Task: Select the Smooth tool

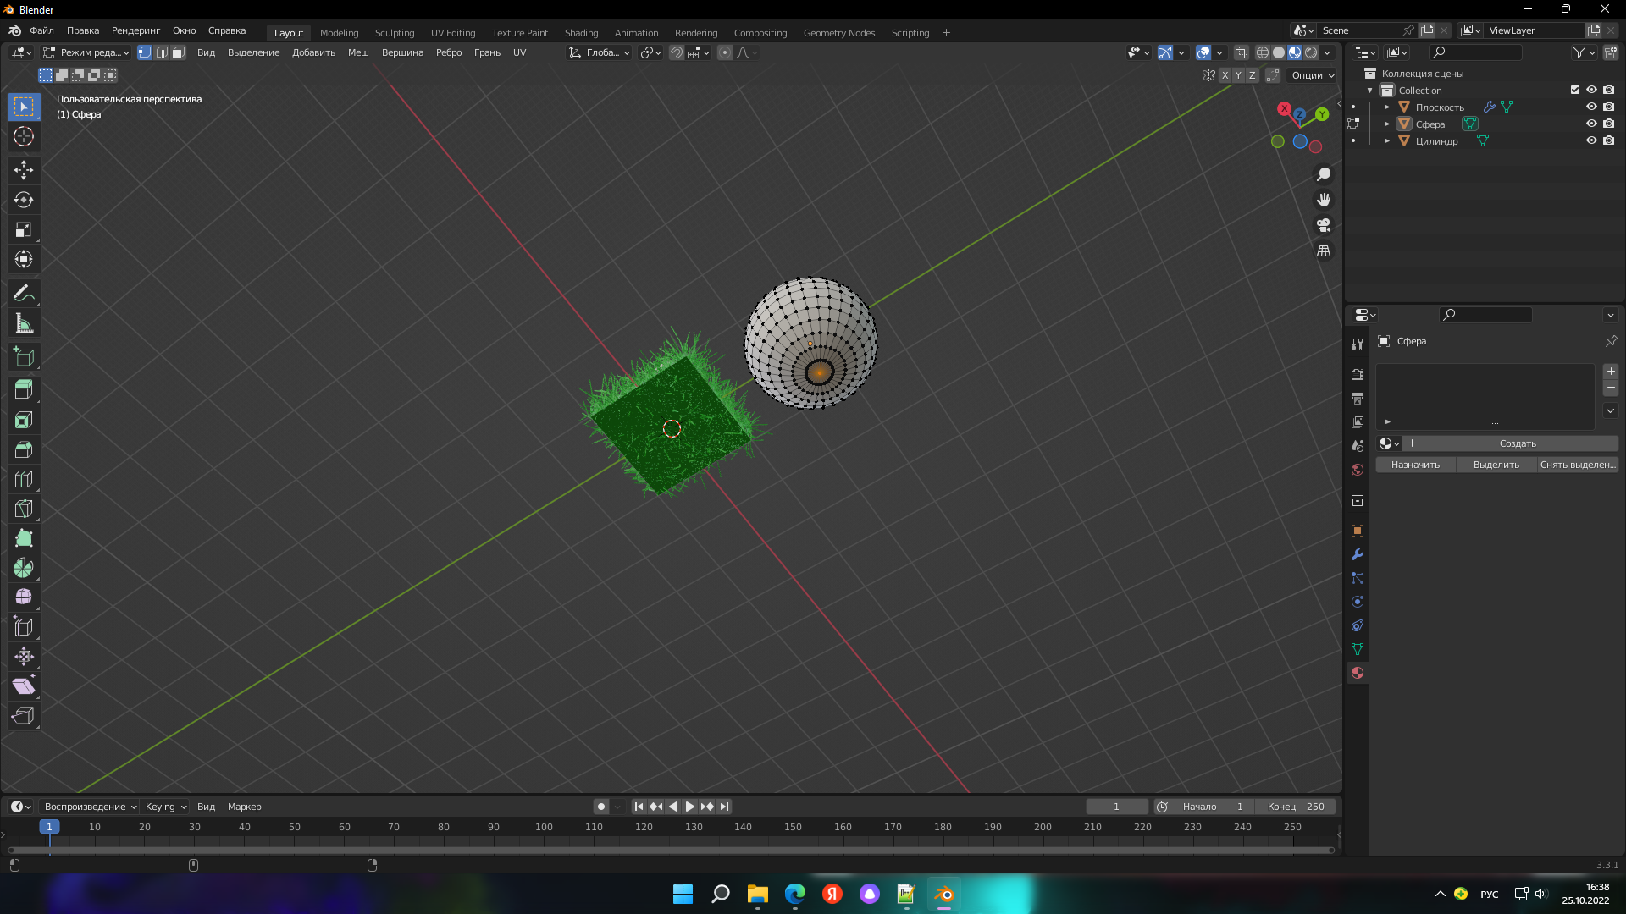Action: pyautogui.click(x=24, y=597)
